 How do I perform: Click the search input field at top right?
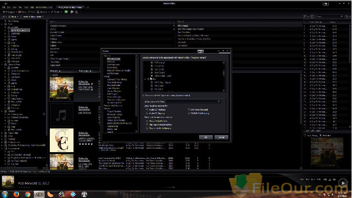tap(330, 16)
